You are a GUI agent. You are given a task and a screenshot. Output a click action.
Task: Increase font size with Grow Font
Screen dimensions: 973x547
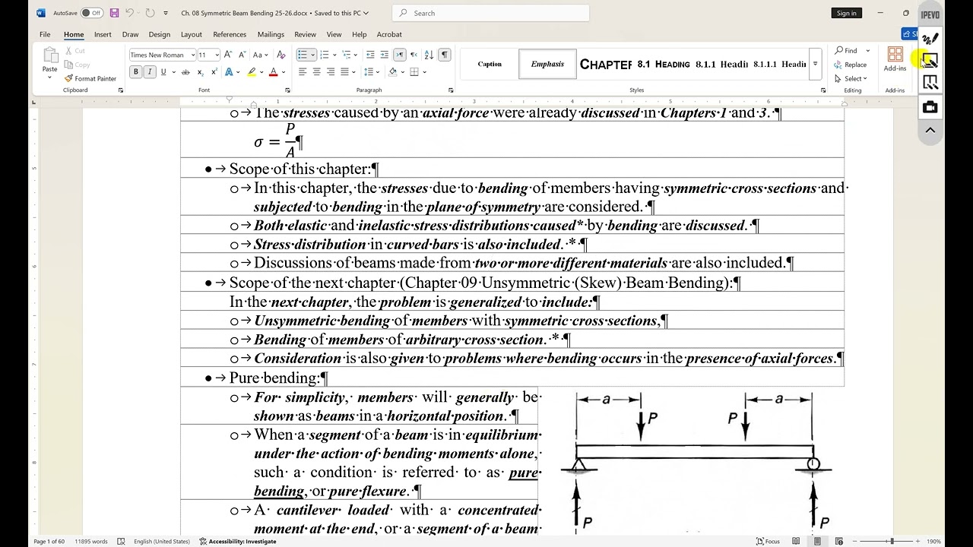tap(229, 55)
